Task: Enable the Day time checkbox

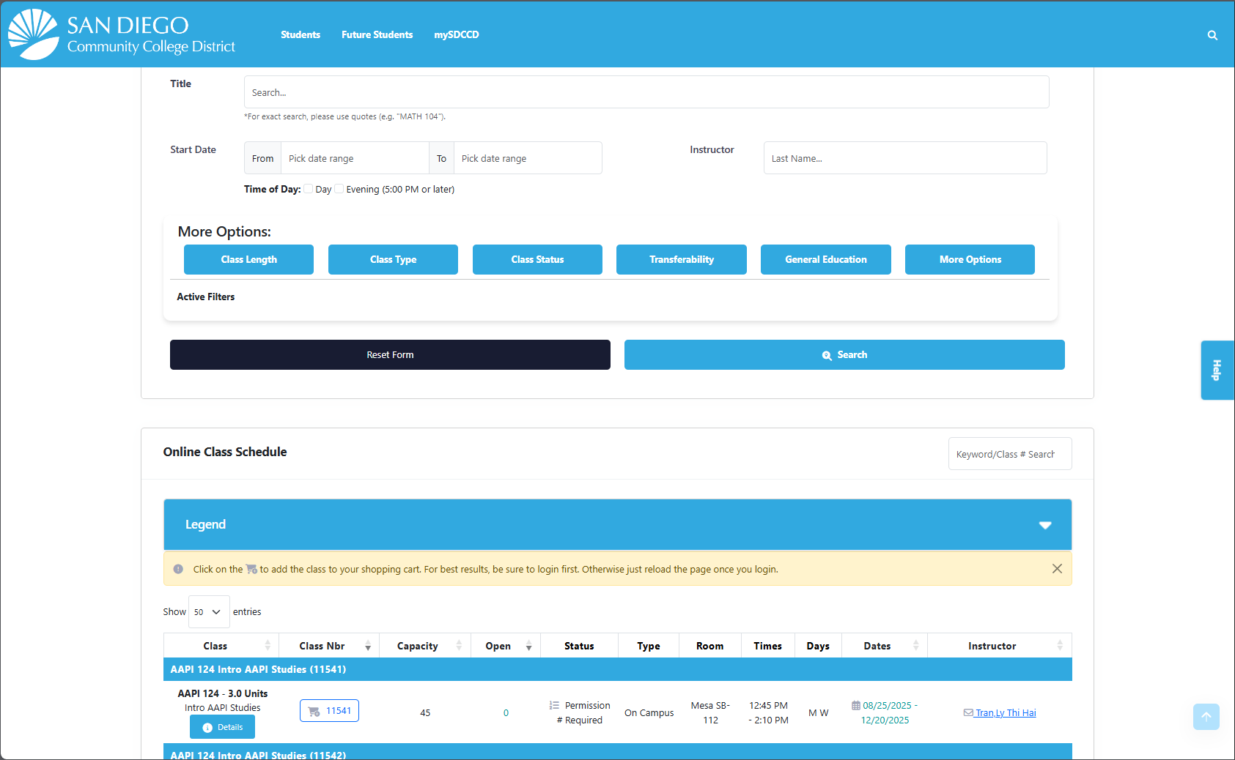Action: pos(309,189)
